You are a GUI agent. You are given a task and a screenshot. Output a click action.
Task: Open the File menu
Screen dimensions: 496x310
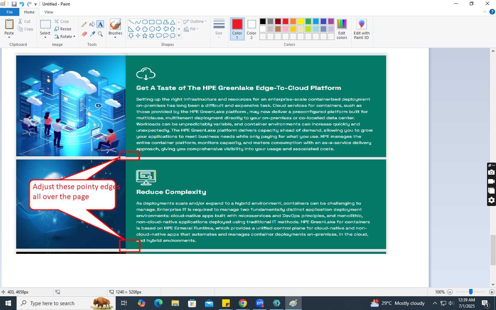[10, 12]
